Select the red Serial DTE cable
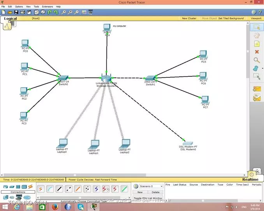The height and width of the screenshot is (211, 264). (x=115, y=189)
